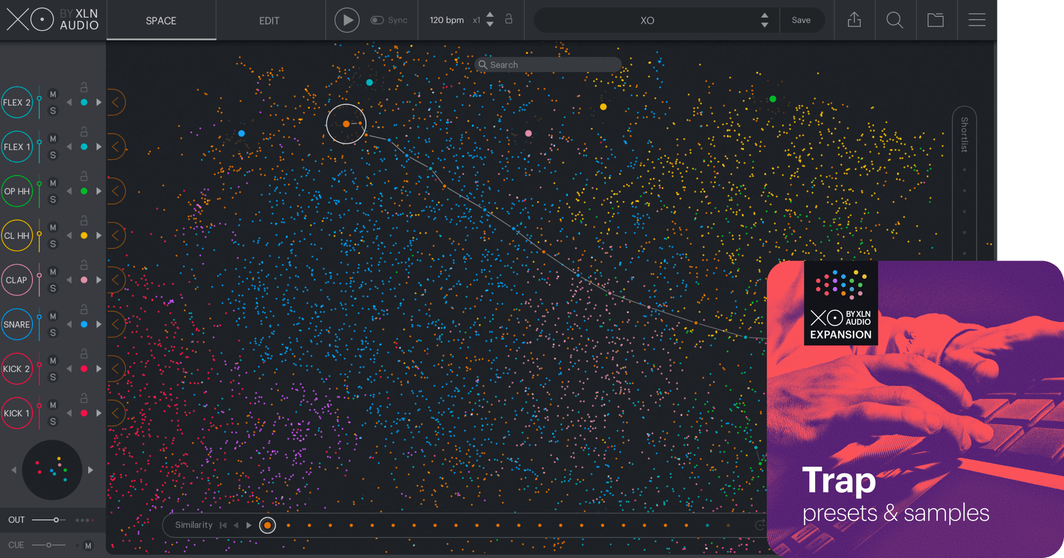Click the x1 tempo multiplier

click(477, 20)
